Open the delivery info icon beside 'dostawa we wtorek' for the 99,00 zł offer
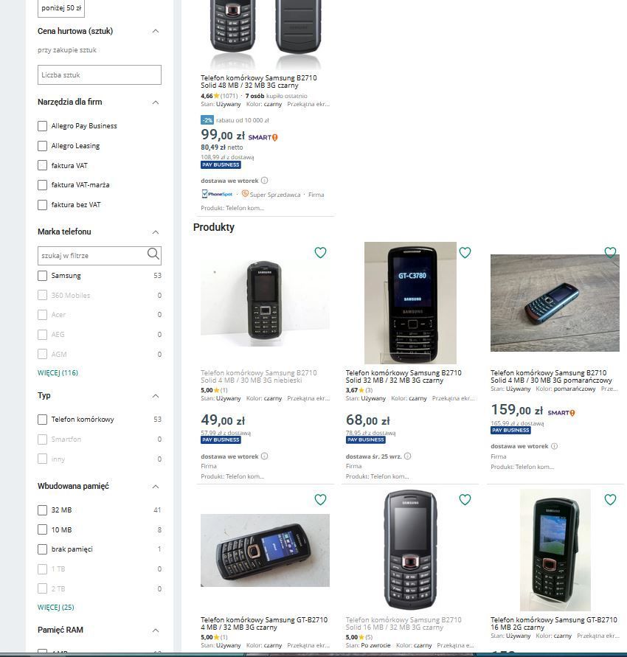 (x=265, y=181)
